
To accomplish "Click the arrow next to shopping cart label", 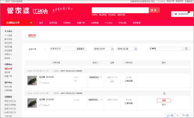I will click(191, 14).
